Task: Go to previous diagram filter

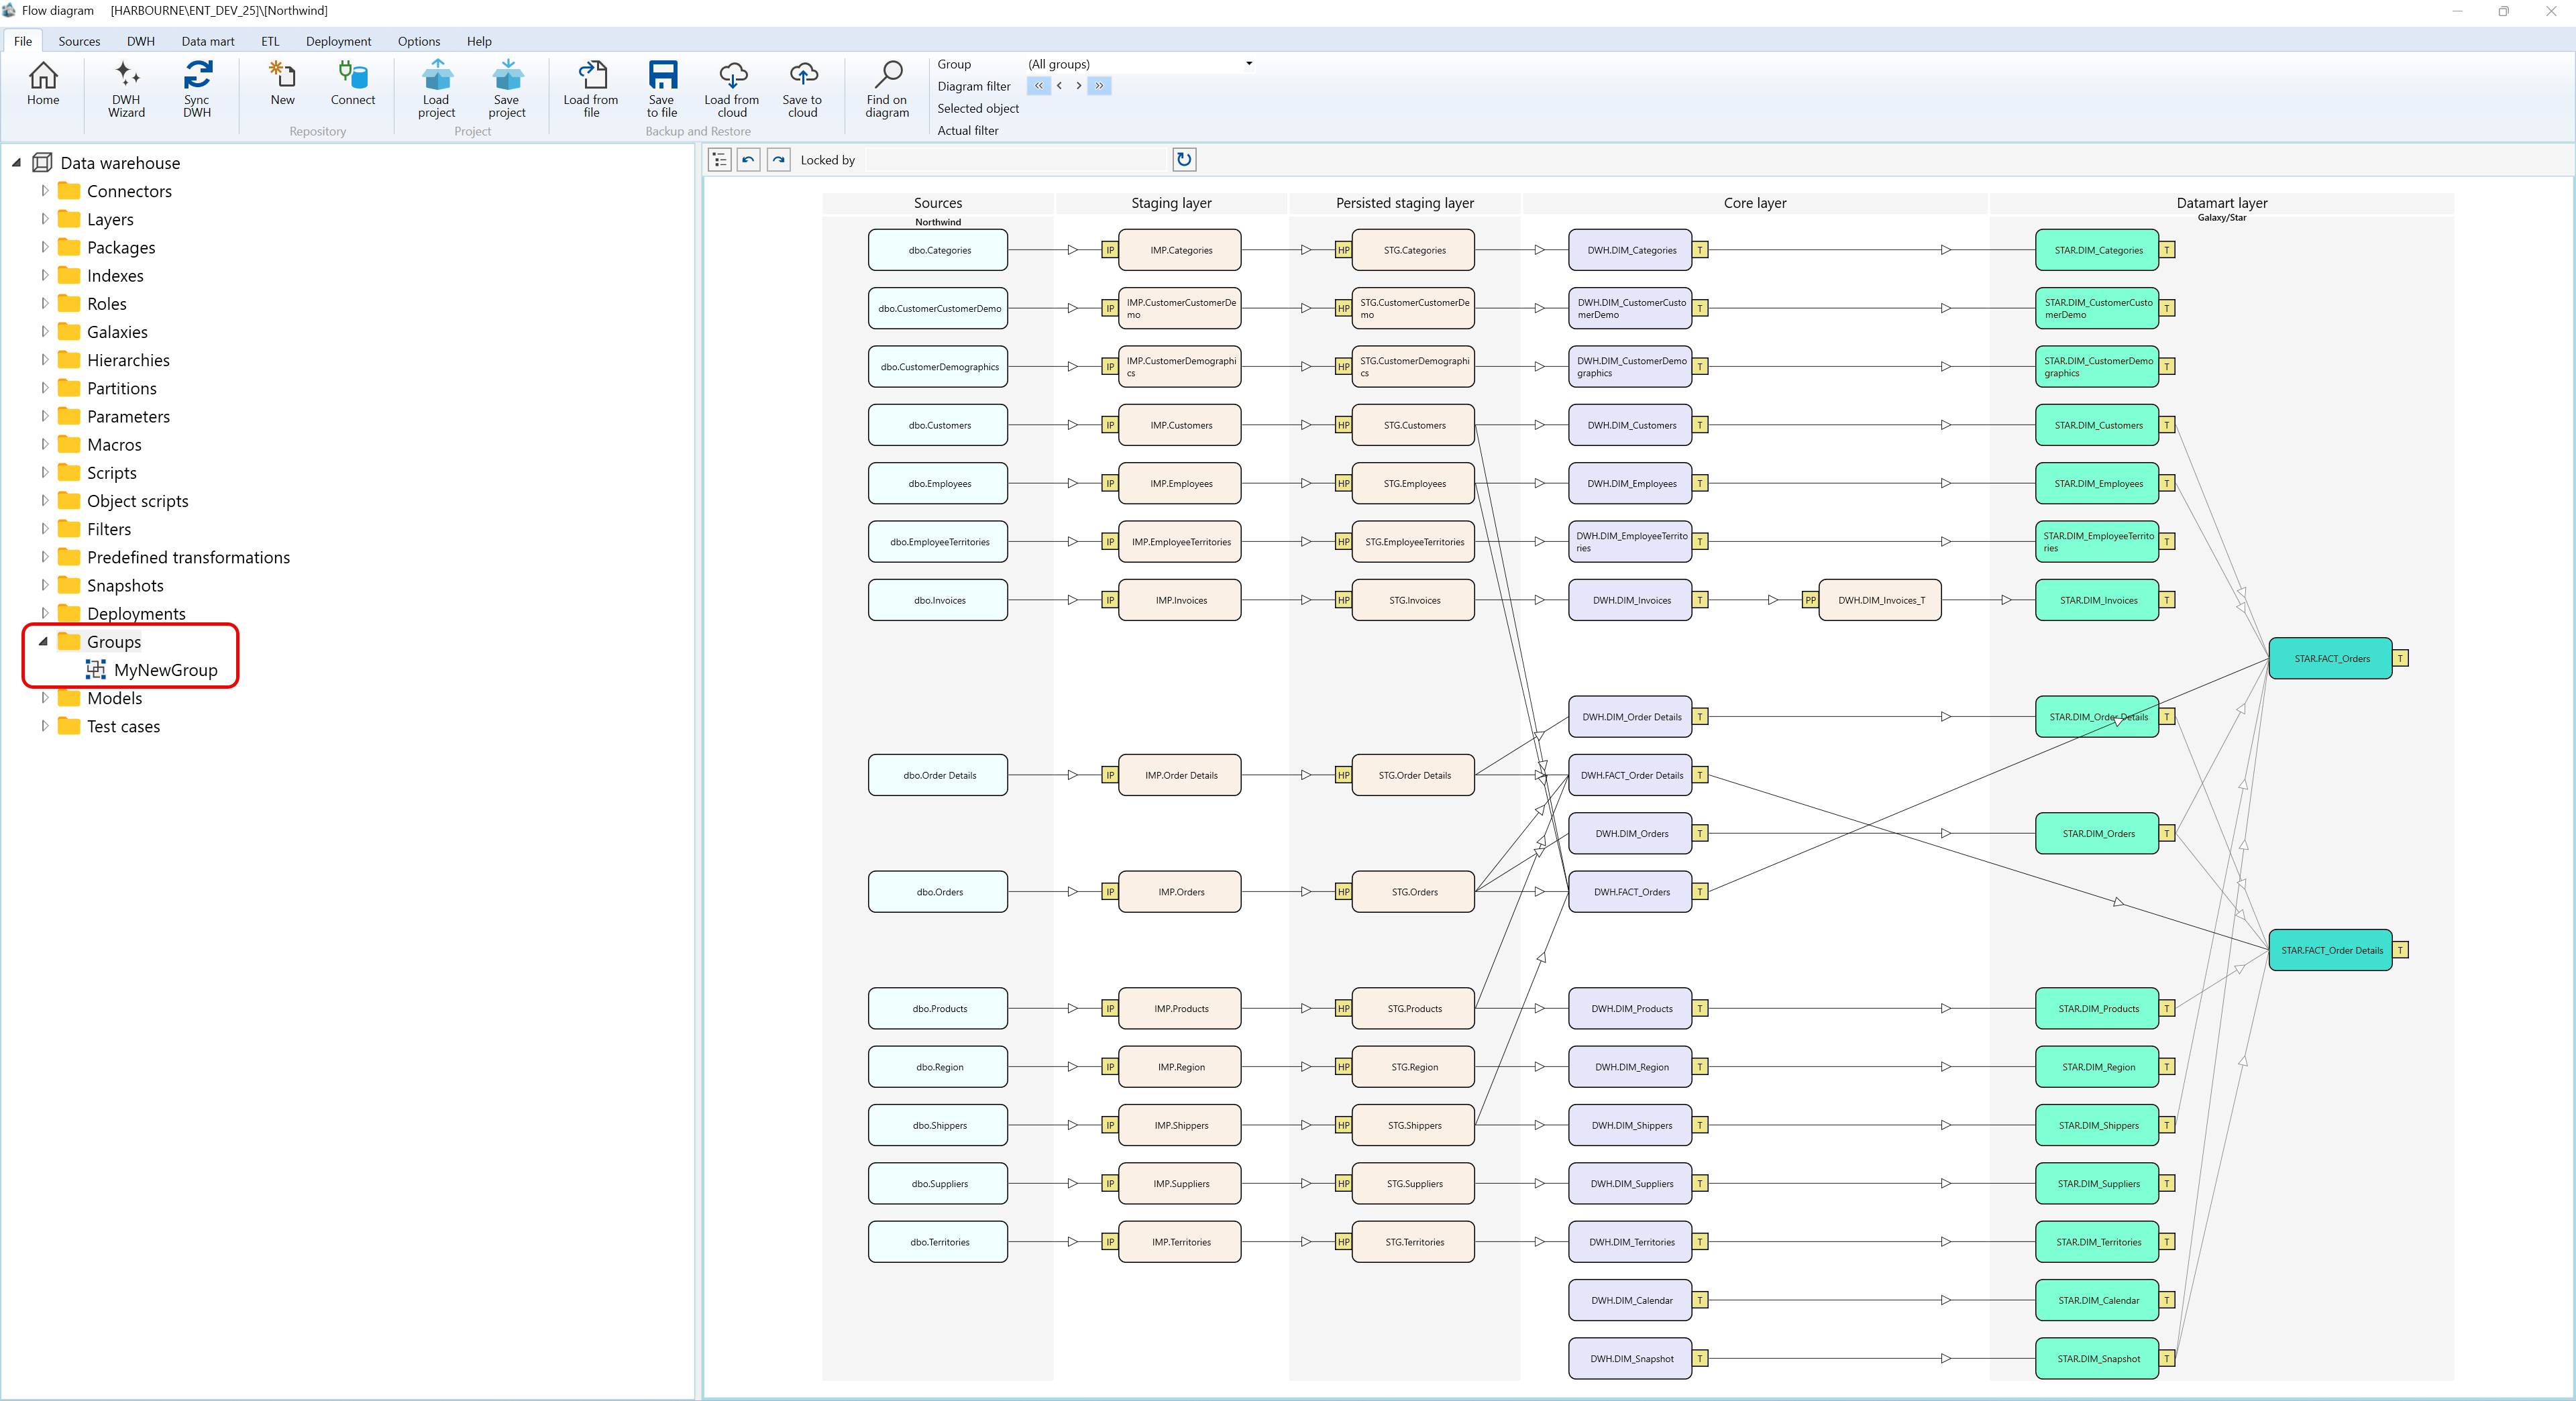Action: [1059, 86]
